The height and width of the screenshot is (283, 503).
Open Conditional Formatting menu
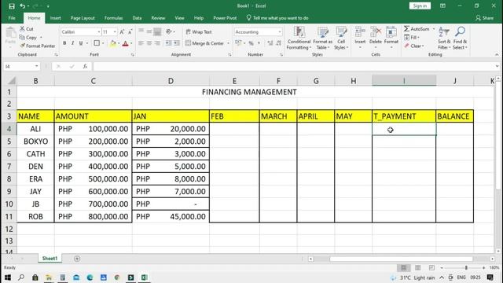(299, 39)
